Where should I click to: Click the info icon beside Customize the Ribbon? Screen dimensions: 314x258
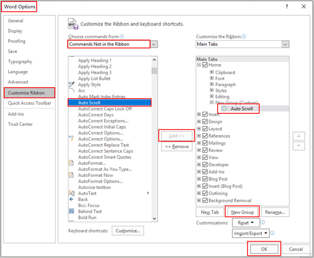click(x=244, y=36)
